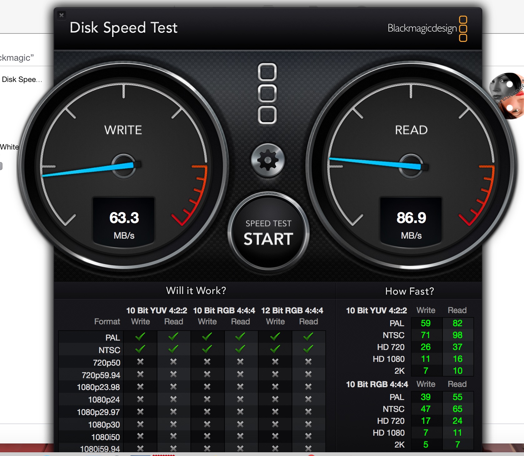Screen dimensions: 524x456
Task: Click the three stacked squares above the gear
Action: 267,94
